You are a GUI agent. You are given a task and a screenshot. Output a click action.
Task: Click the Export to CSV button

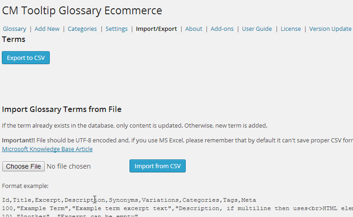[26, 58]
